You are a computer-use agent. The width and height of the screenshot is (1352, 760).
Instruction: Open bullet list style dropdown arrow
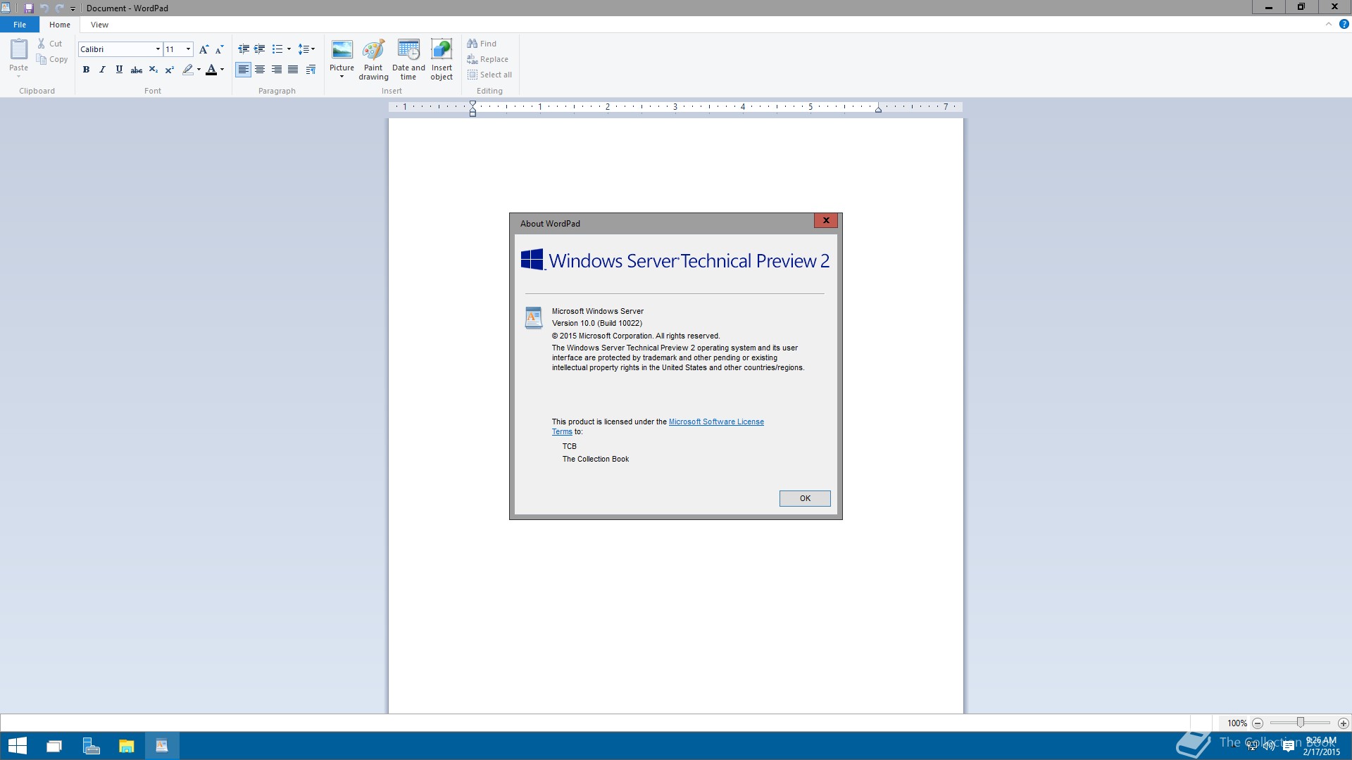click(x=289, y=49)
